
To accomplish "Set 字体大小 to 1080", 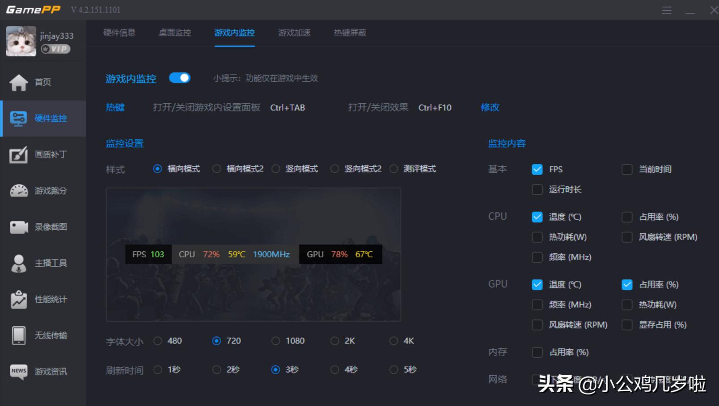I will click(275, 341).
